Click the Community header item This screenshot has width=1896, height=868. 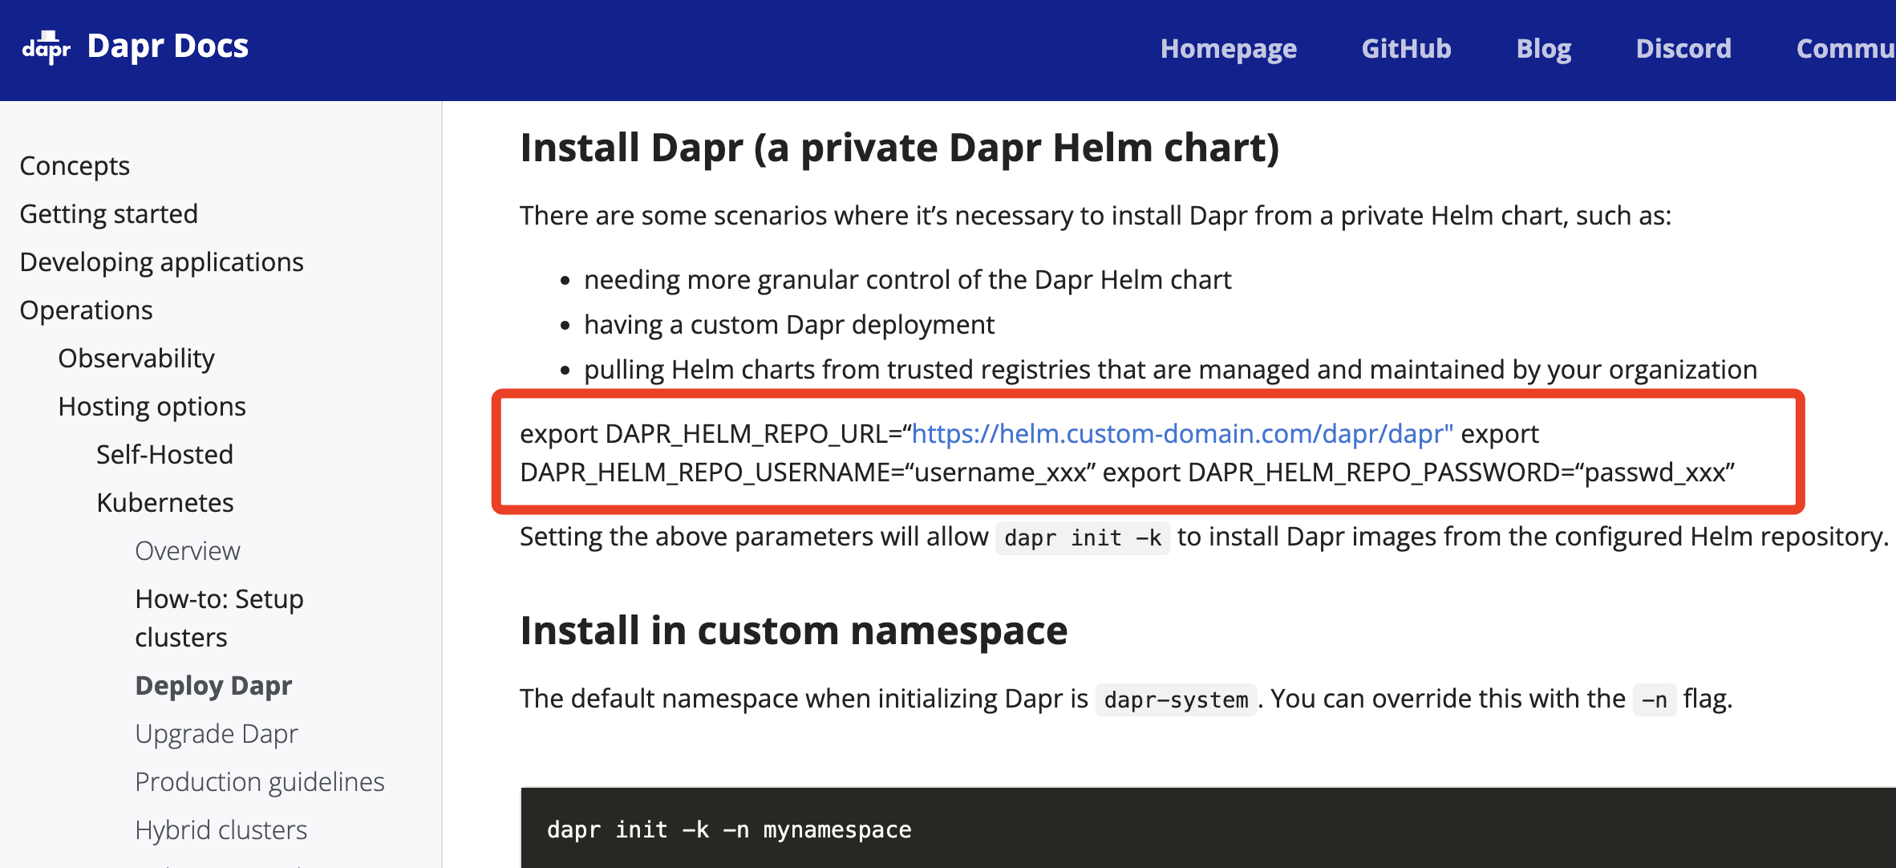click(x=1845, y=49)
